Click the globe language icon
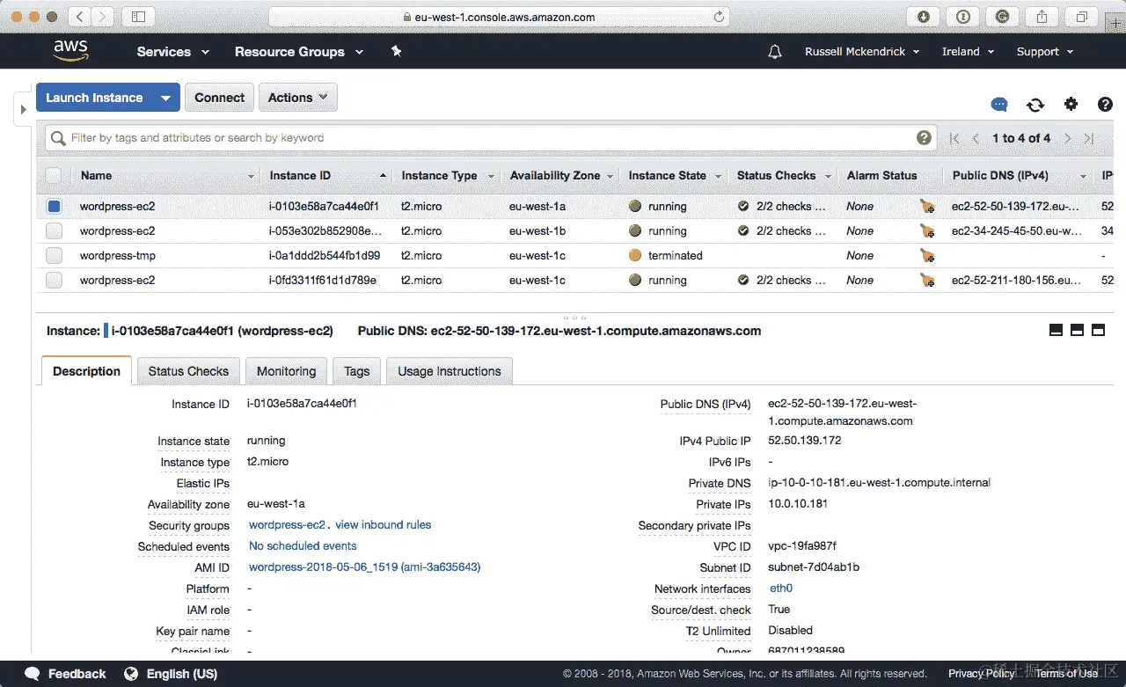The width and height of the screenshot is (1126, 687). pos(131,674)
